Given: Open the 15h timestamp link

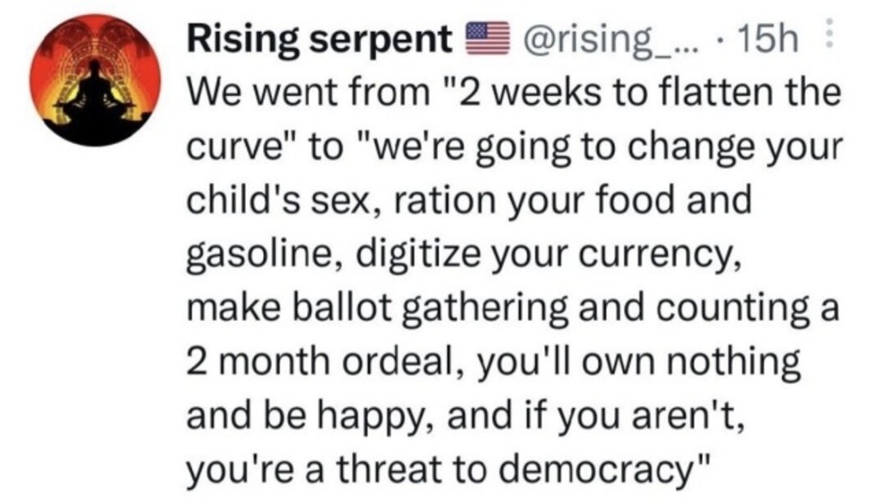Looking at the screenshot, I should point(768,39).
